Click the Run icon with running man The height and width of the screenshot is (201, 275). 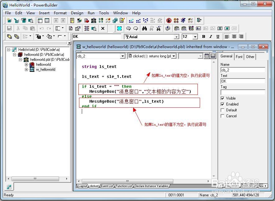[x=183, y=20]
